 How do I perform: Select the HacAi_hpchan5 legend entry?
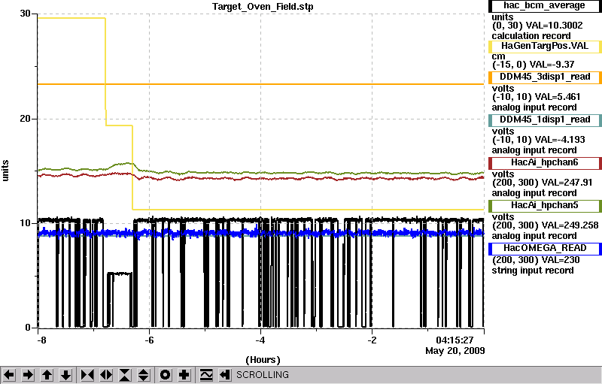pyautogui.click(x=544, y=206)
